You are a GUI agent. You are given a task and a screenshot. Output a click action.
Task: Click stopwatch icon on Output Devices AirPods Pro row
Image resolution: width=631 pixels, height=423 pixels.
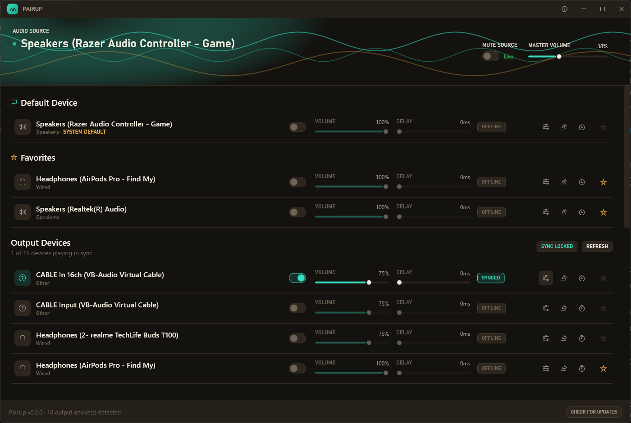click(x=582, y=369)
